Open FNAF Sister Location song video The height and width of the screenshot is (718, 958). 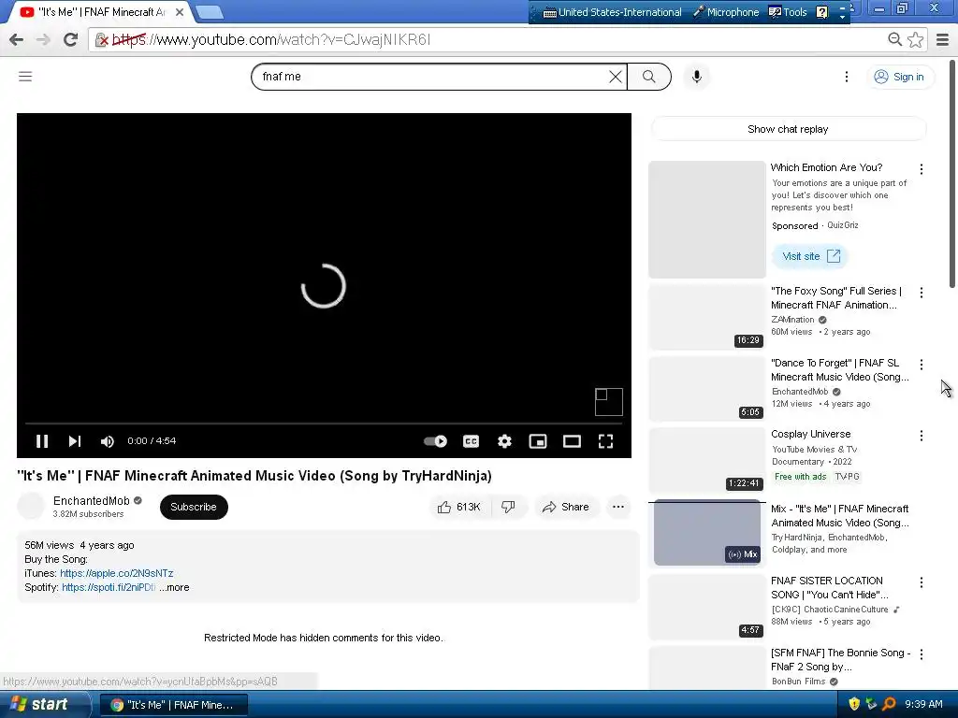(x=829, y=587)
